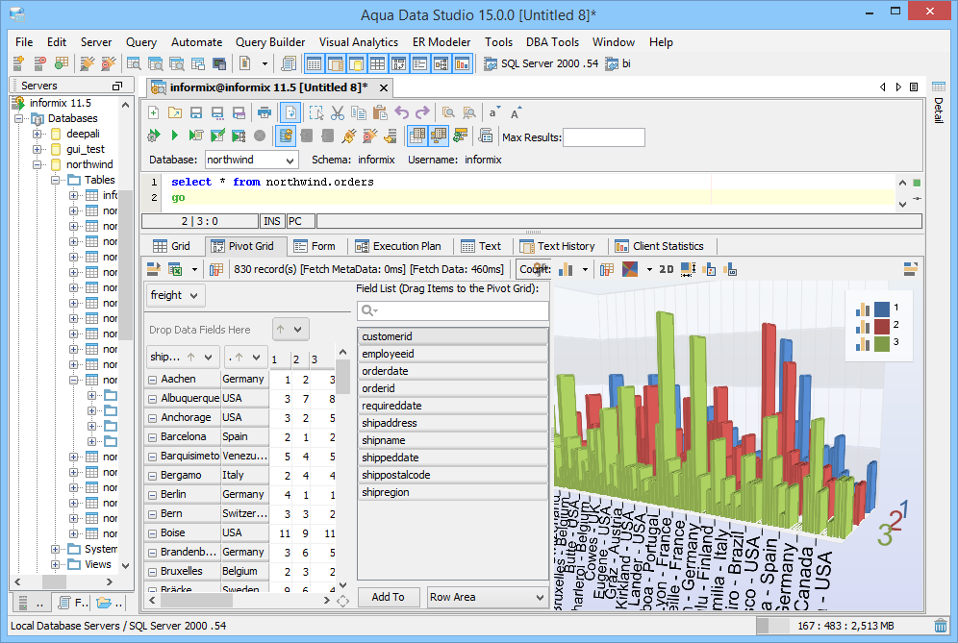Toggle the bar chart panel button in main toolbar

click(463, 63)
